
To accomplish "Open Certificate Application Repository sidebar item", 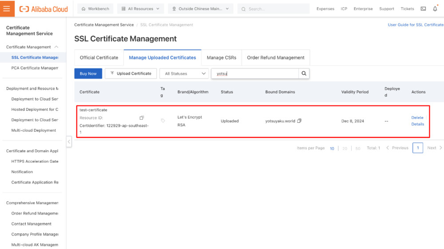I will (35, 182).
